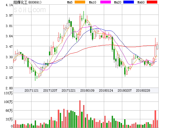The height and width of the screenshot is (128, 175).
Task: Click the 3.13 price axis label
Action: 9,67
